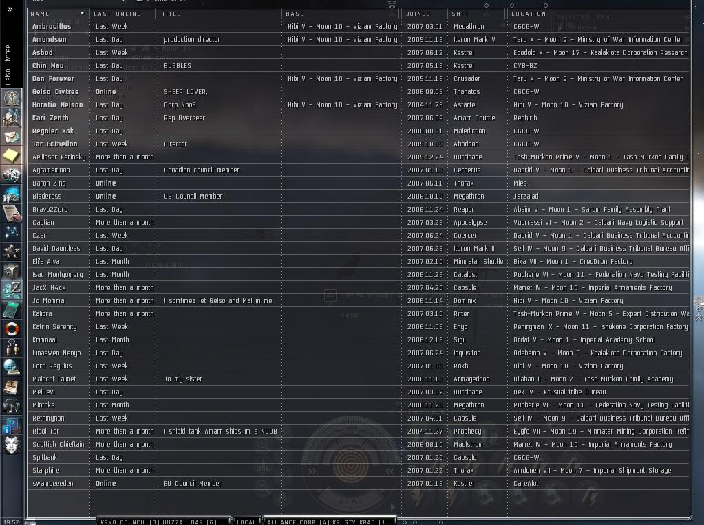Open the Name column dropdown arrow
This screenshot has width=704, height=525.
(82, 14)
